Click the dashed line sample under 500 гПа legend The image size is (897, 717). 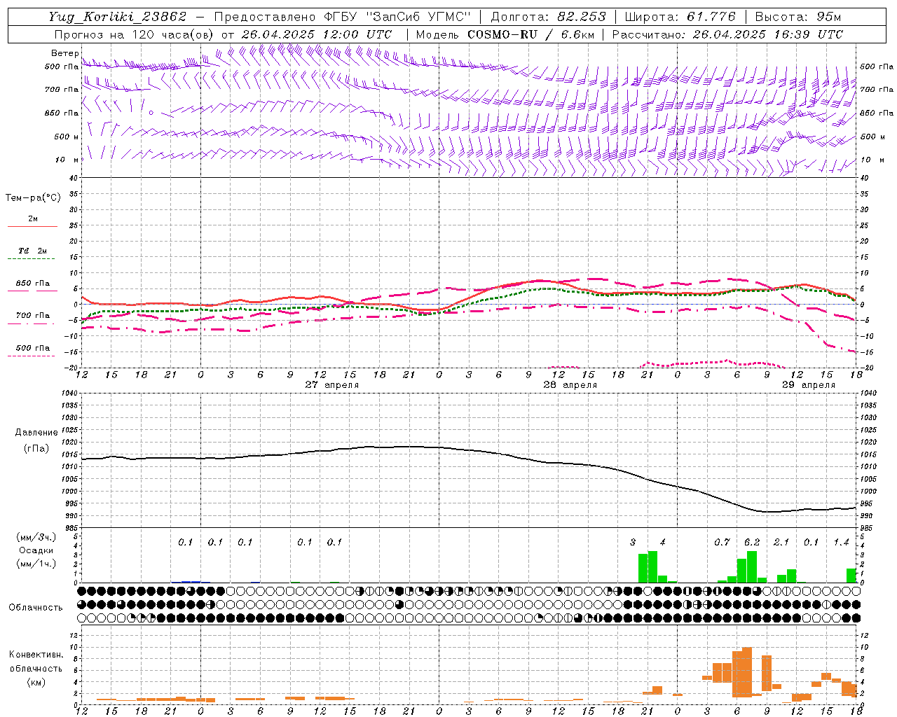click(x=32, y=356)
